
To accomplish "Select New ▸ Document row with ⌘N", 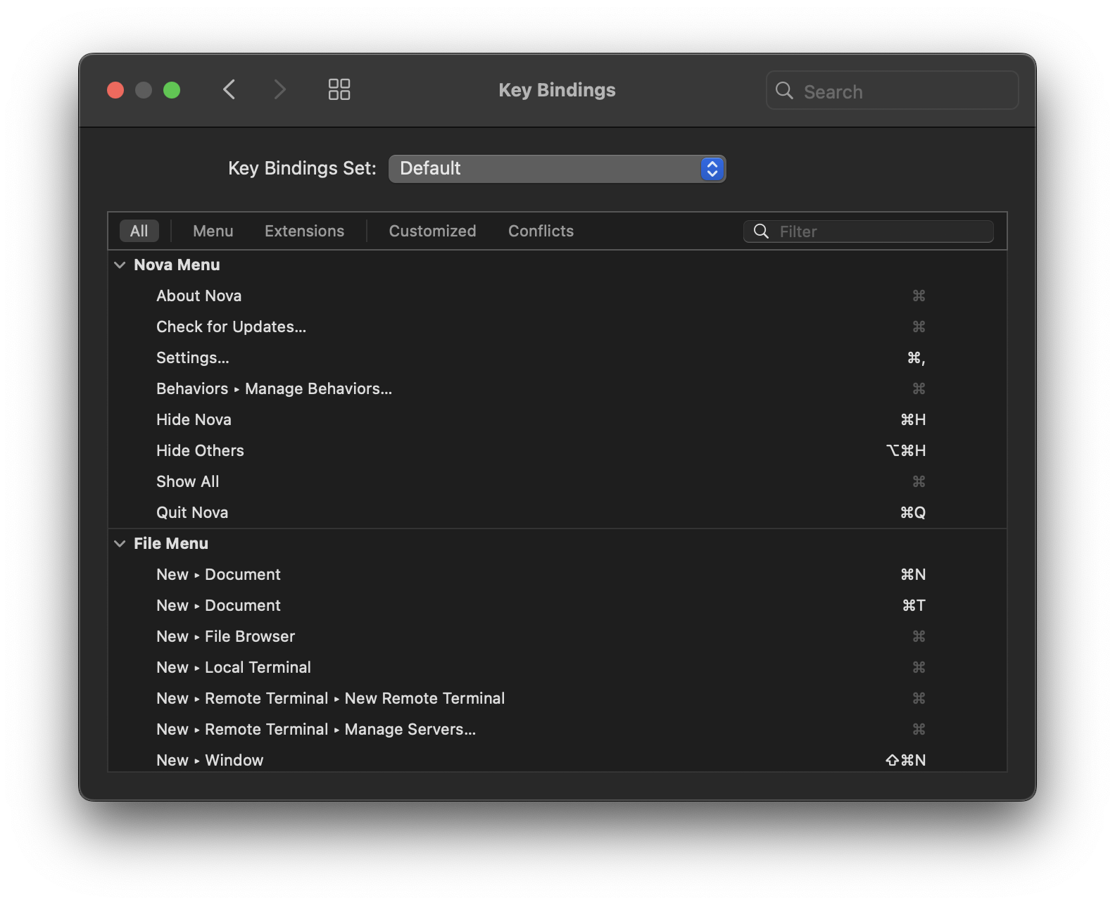I will pos(557,575).
